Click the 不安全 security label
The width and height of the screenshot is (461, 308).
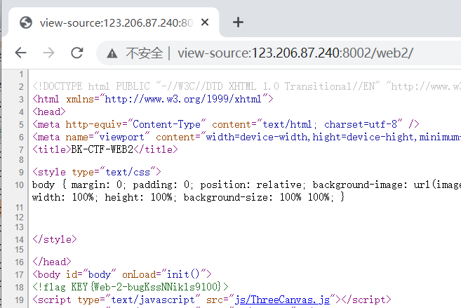pyautogui.click(x=144, y=53)
